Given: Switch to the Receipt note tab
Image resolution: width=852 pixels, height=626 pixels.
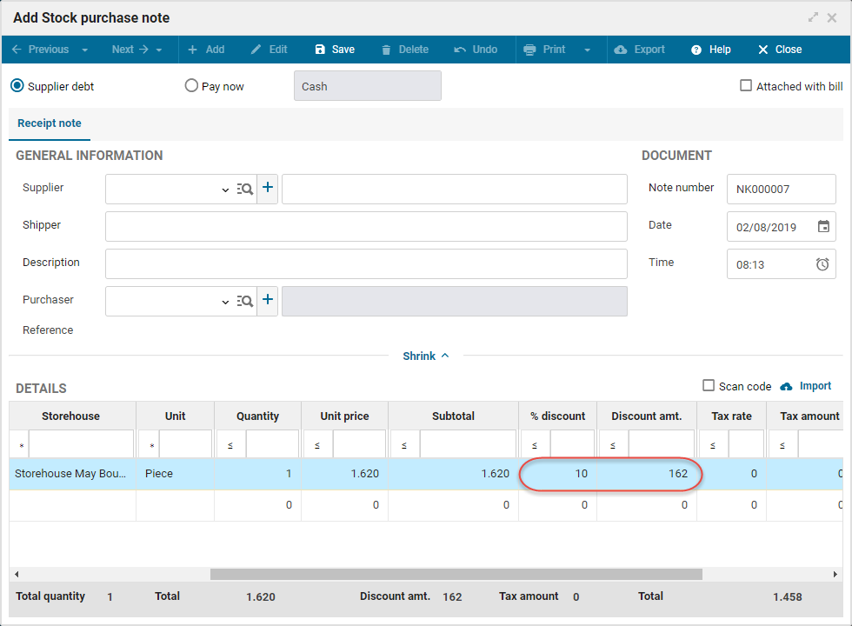Looking at the screenshot, I should click(50, 123).
